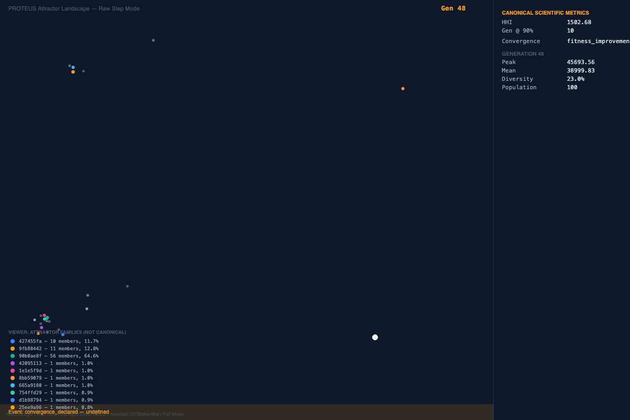Click the blue swatch for family 427455fa

coord(13,341)
